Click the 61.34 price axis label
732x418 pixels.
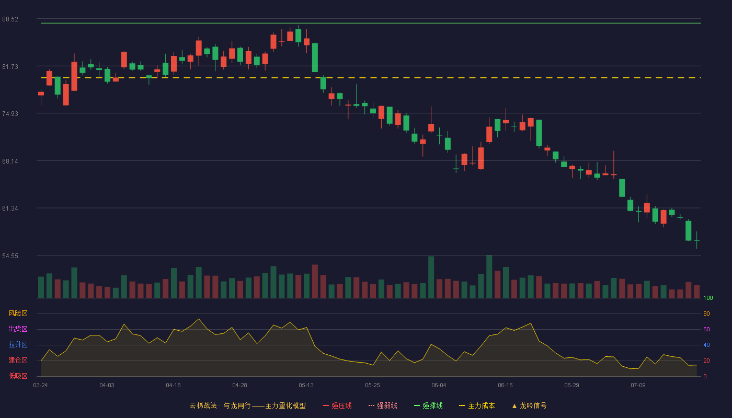[x=10, y=208]
